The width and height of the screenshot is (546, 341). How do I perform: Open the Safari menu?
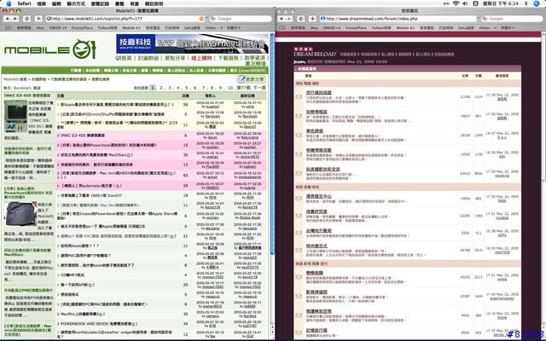pyautogui.click(x=24, y=3)
